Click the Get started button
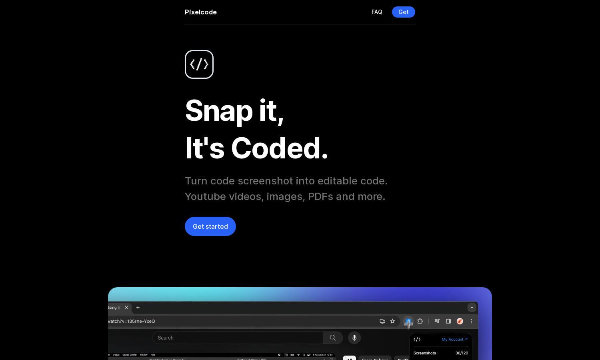The height and width of the screenshot is (360, 600). (x=210, y=226)
